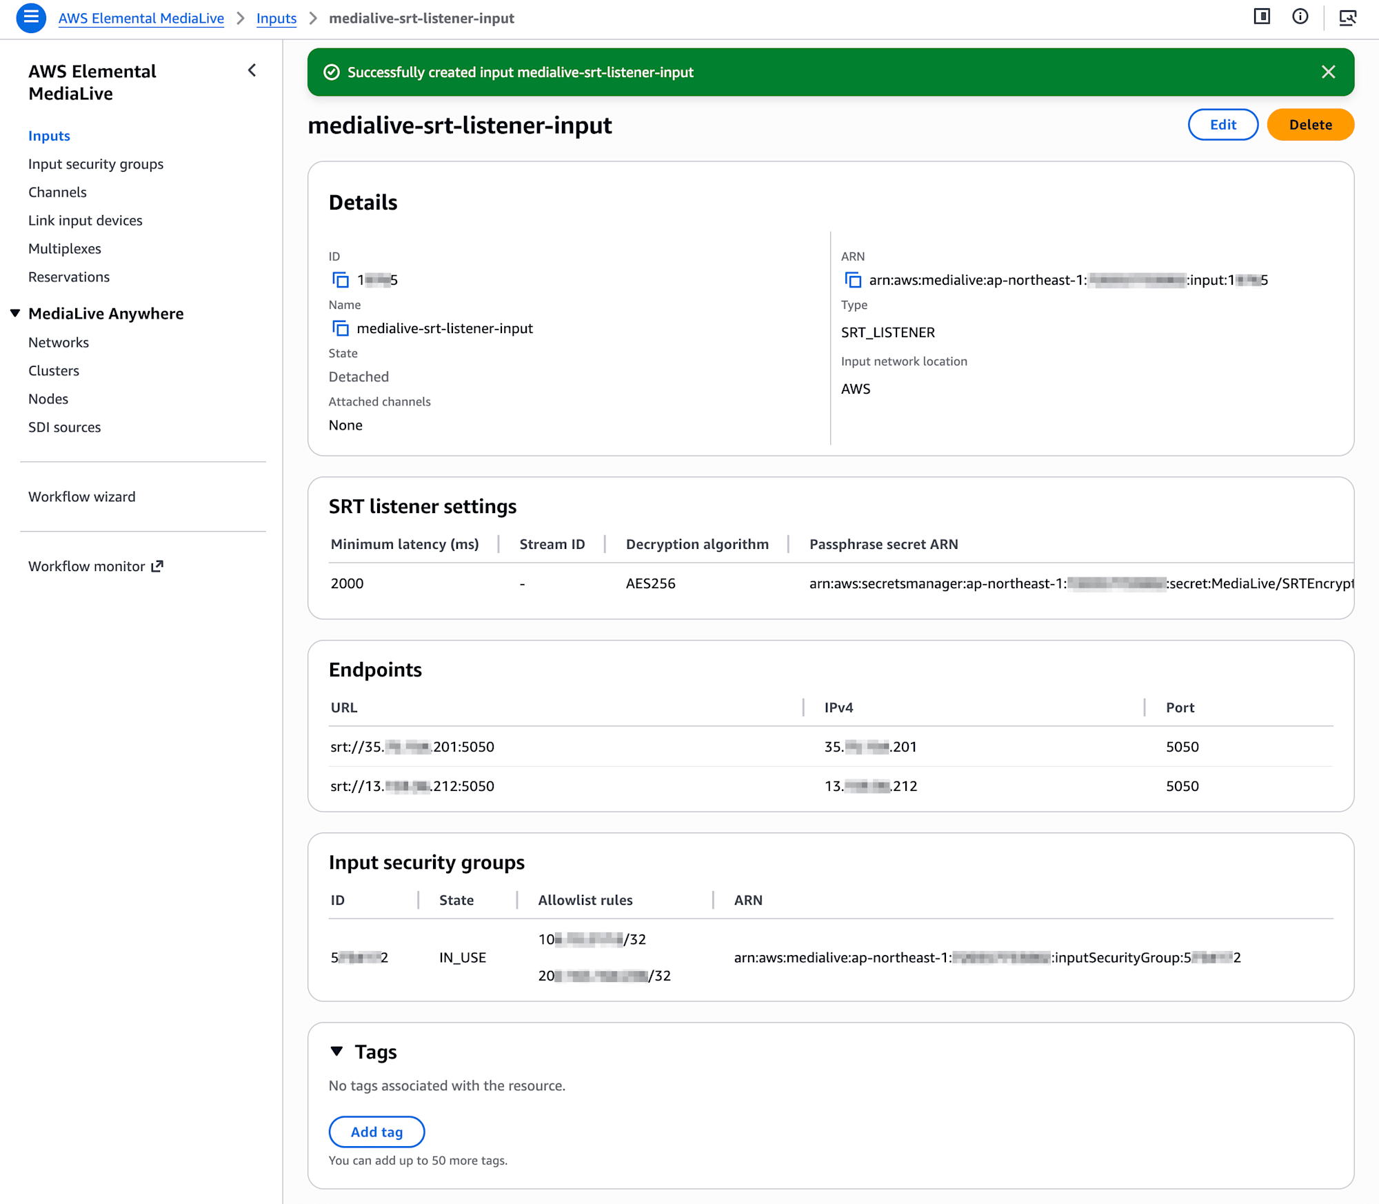The height and width of the screenshot is (1204, 1379).
Task: Open Nodes under MediaLive Anywhere
Action: (48, 399)
